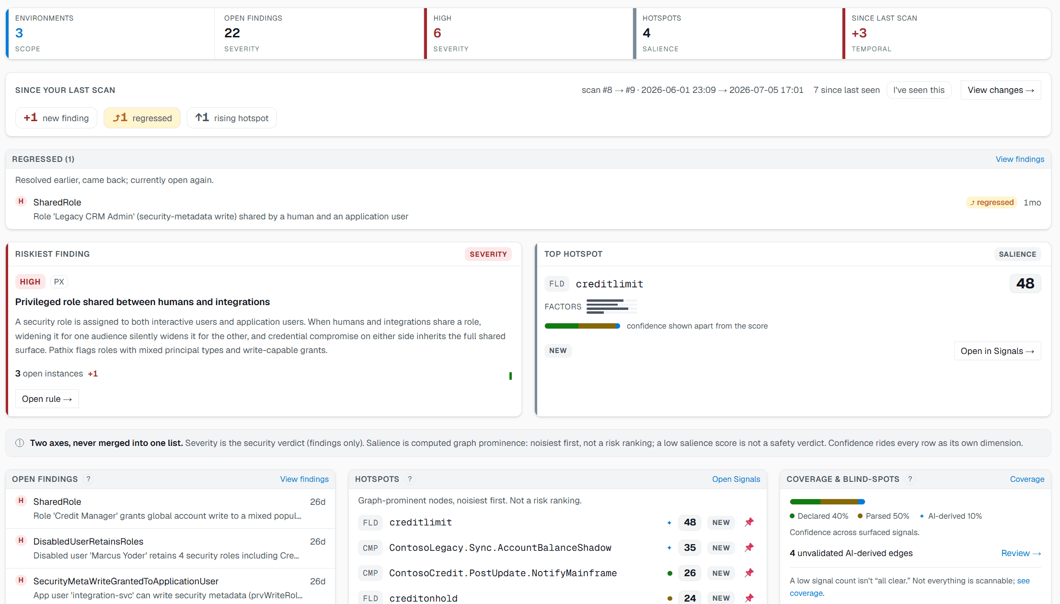Click H badge on SecurityMetaWriteGrantedToApplicationUser
The image size is (1060, 604).
(21, 580)
